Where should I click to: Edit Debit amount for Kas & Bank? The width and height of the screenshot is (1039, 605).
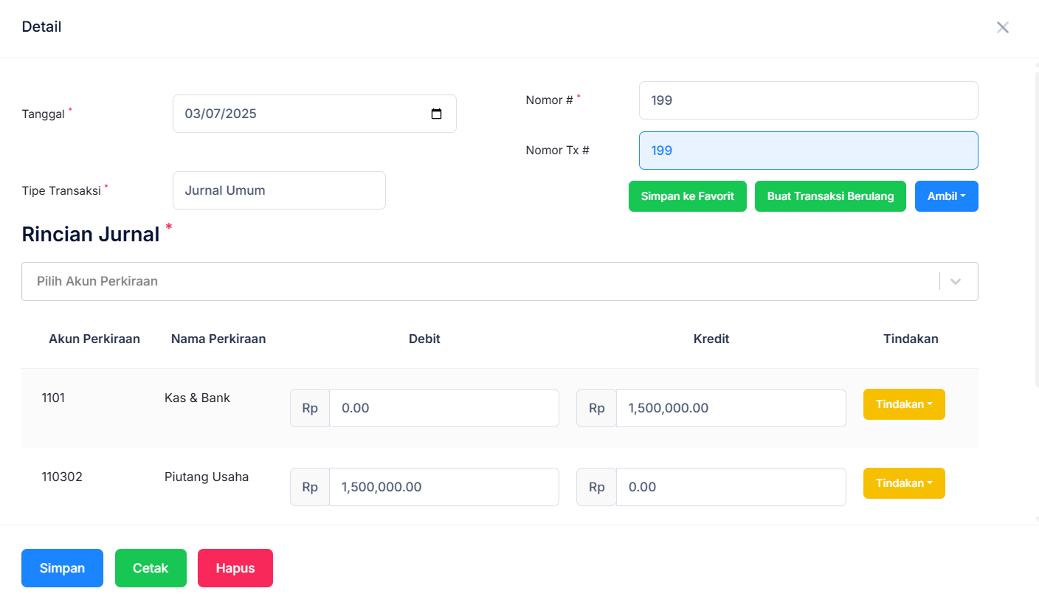click(443, 408)
